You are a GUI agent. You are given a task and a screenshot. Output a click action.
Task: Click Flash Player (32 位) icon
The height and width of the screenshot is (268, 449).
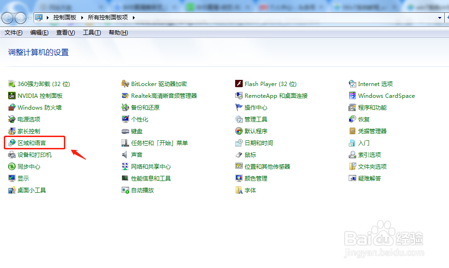pos(239,84)
